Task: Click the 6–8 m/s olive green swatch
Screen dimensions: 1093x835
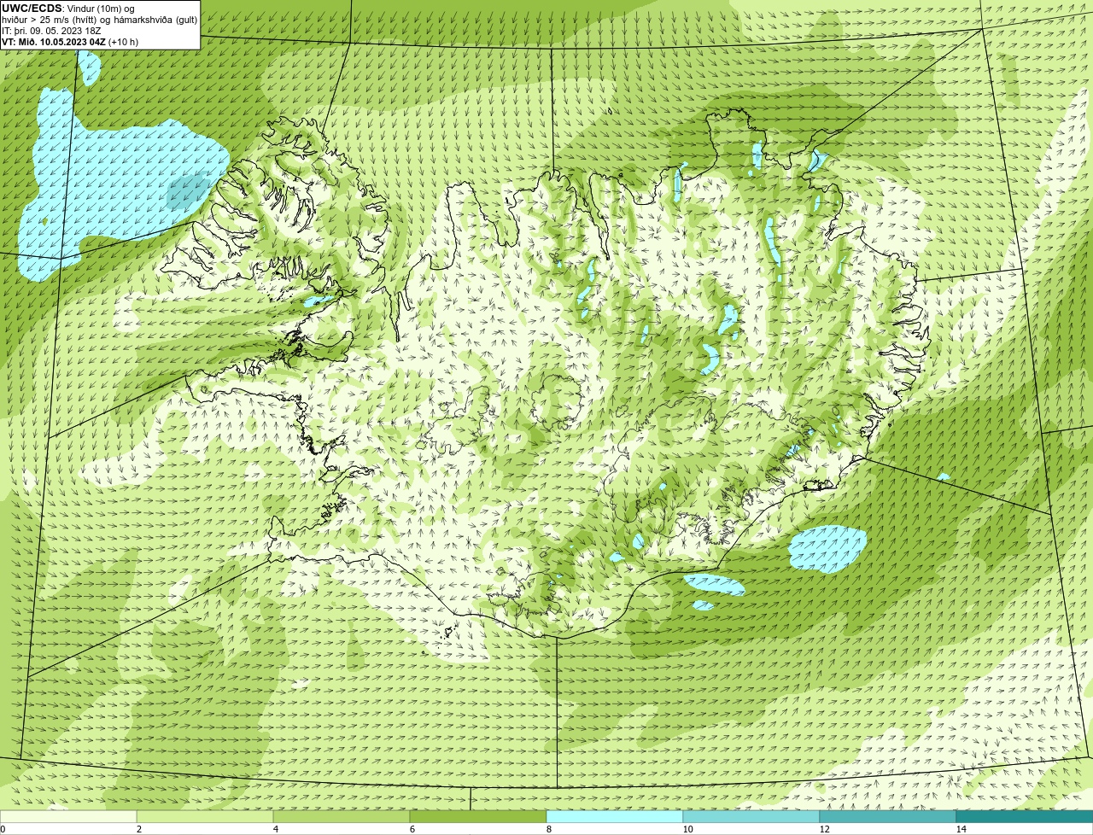Action: [x=478, y=816]
